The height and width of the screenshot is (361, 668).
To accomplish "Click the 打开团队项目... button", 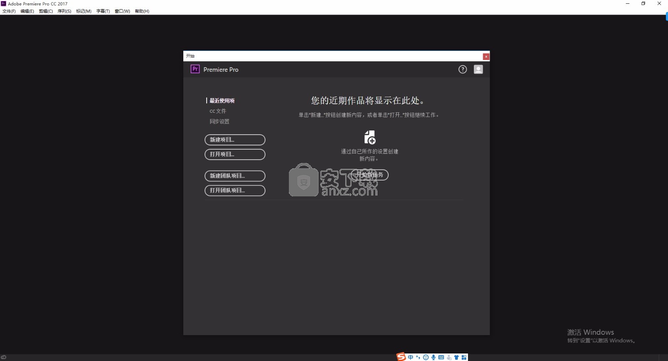I will 235,191.
